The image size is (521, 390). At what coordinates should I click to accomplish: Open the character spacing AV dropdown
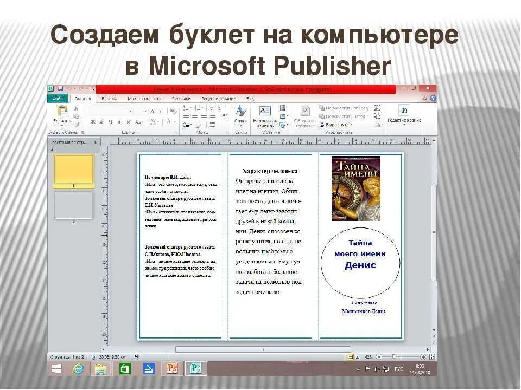click(x=153, y=122)
